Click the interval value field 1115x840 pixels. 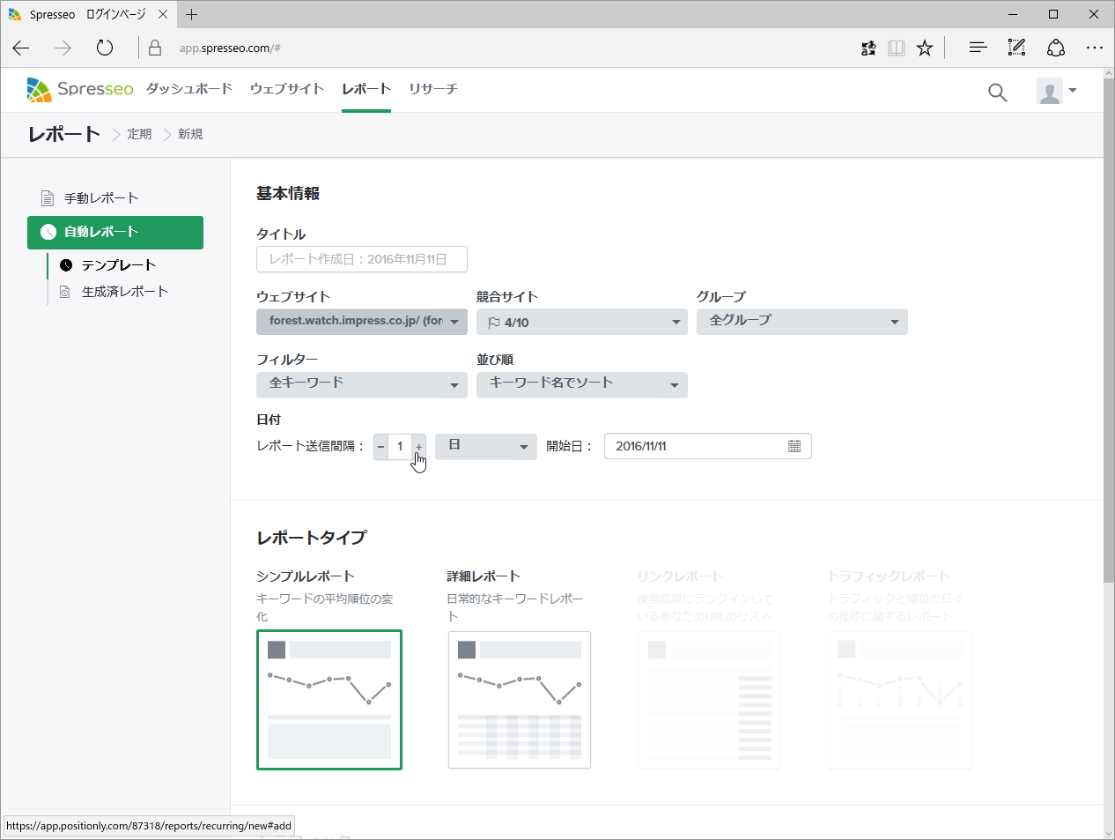click(x=400, y=447)
